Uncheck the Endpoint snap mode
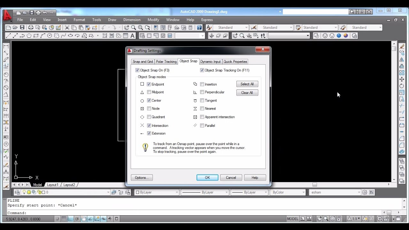The height and width of the screenshot is (230, 409). click(x=149, y=84)
